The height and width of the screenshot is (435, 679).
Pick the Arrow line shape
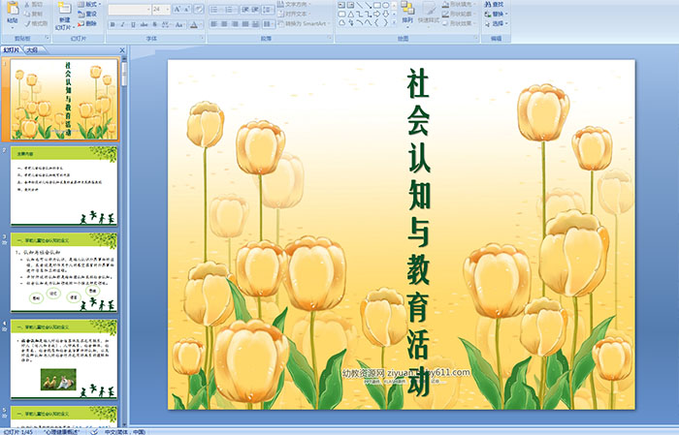(369, 5)
